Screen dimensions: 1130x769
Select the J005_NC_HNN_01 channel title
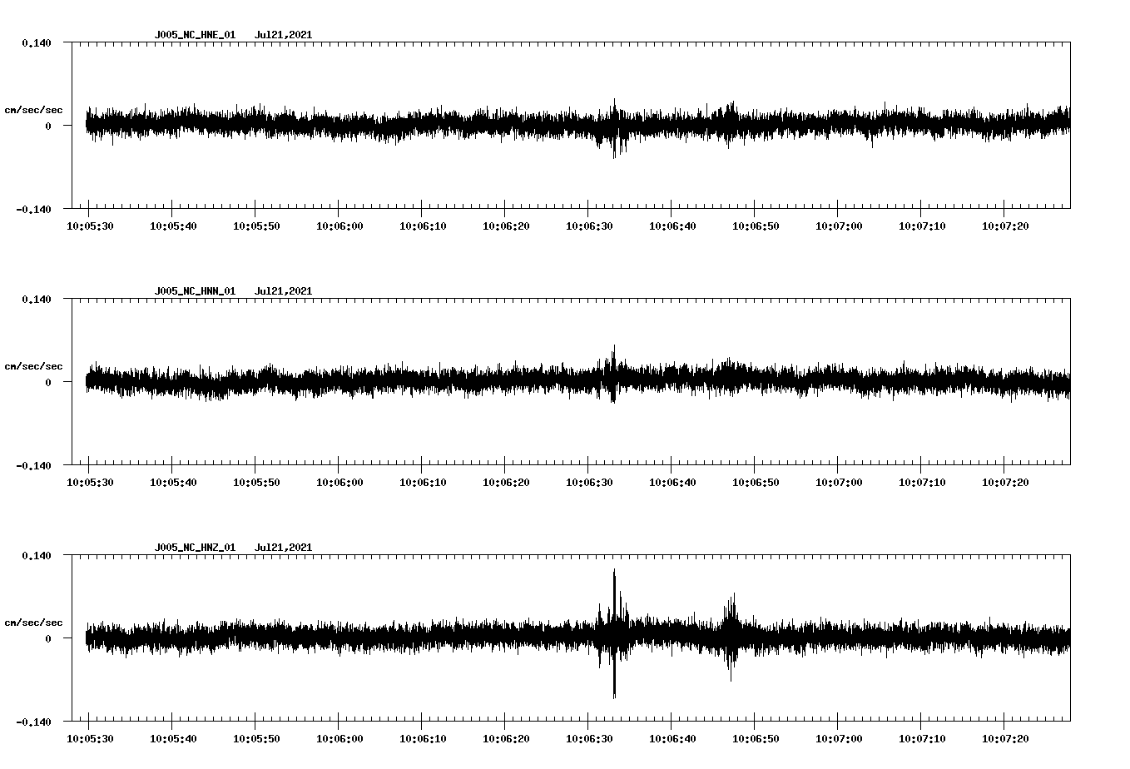194,290
